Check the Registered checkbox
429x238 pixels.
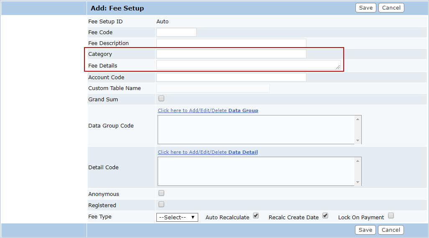[161, 205]
